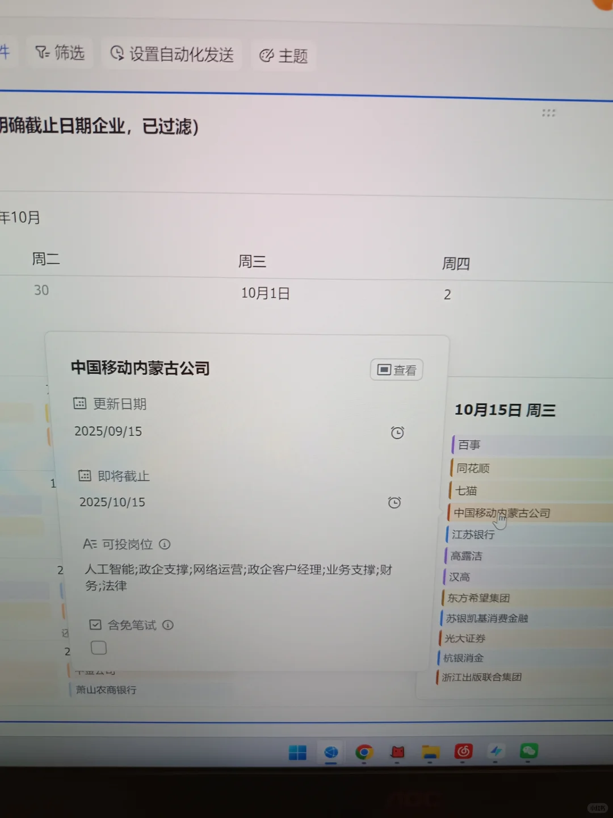613x818 pixels.
Task: Open the lightning bolt app in taskbar
Action: [x=496, y=752]
